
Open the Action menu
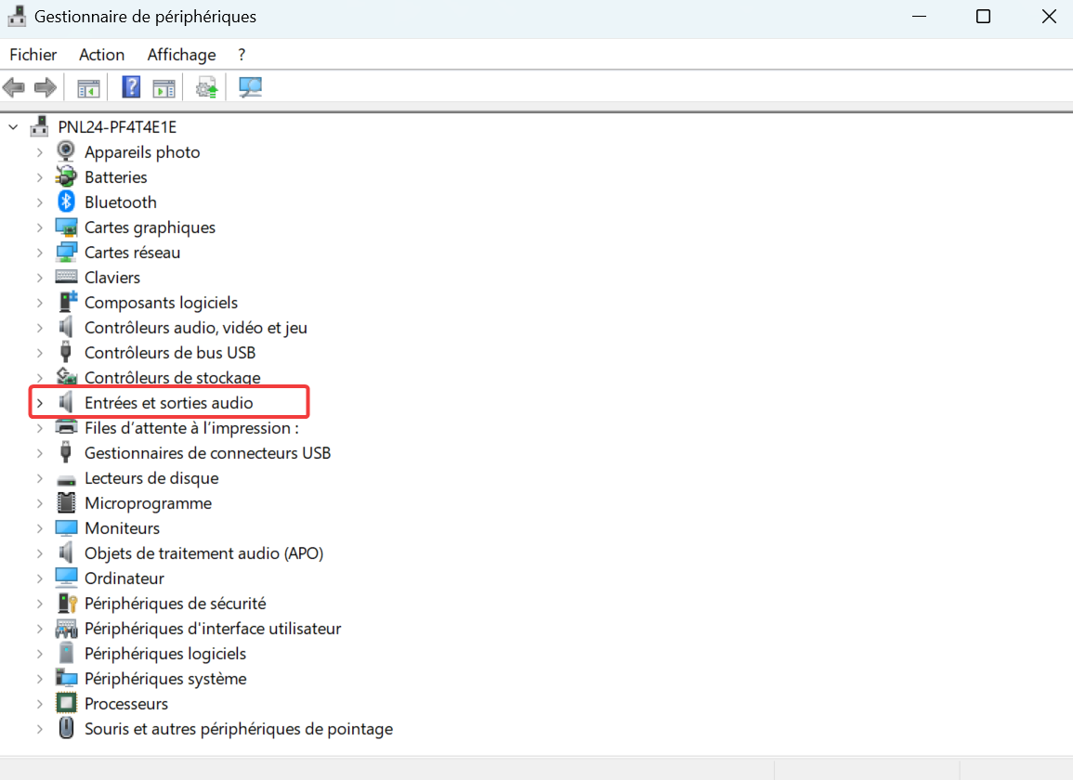[x=102, y=55]
